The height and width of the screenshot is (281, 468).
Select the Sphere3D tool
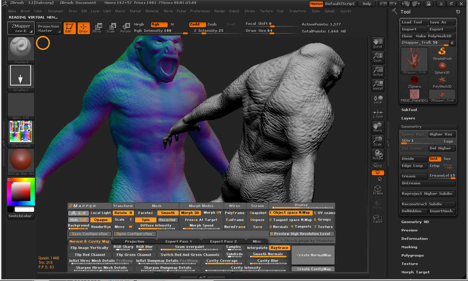tap(442, 68)
